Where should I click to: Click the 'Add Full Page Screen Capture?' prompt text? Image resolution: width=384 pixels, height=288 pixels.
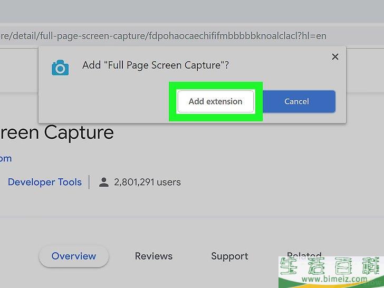(156, 66)
